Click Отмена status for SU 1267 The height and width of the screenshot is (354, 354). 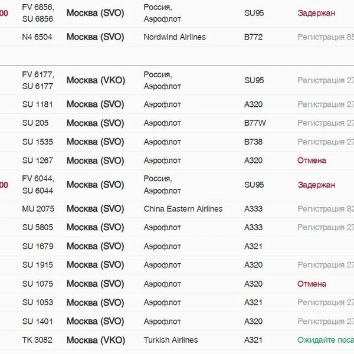pos(312,160)
